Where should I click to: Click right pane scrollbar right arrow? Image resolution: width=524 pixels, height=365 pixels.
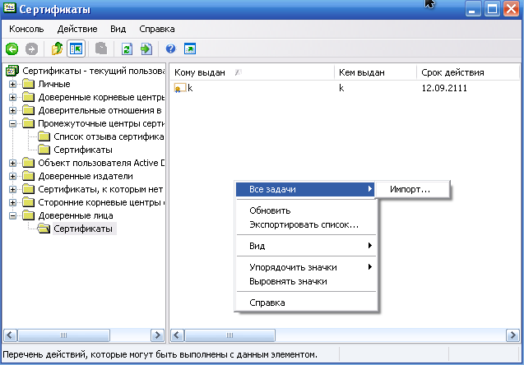tap(512, 335)
